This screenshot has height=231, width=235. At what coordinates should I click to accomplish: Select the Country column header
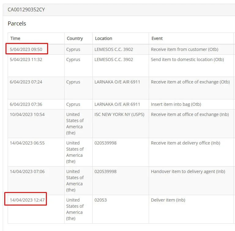[75, 38]
